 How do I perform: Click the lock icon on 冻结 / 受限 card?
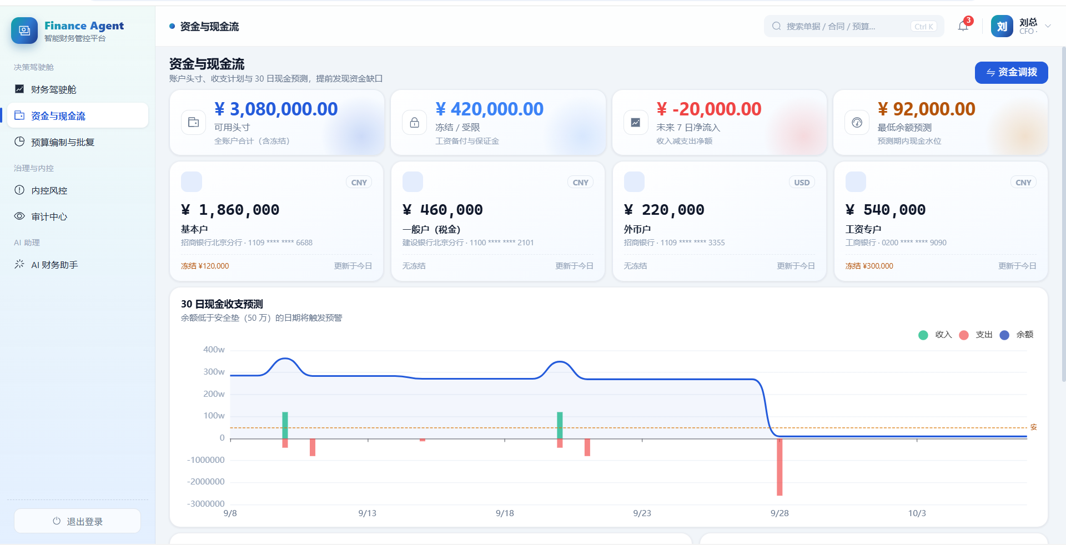click(414, 122)
